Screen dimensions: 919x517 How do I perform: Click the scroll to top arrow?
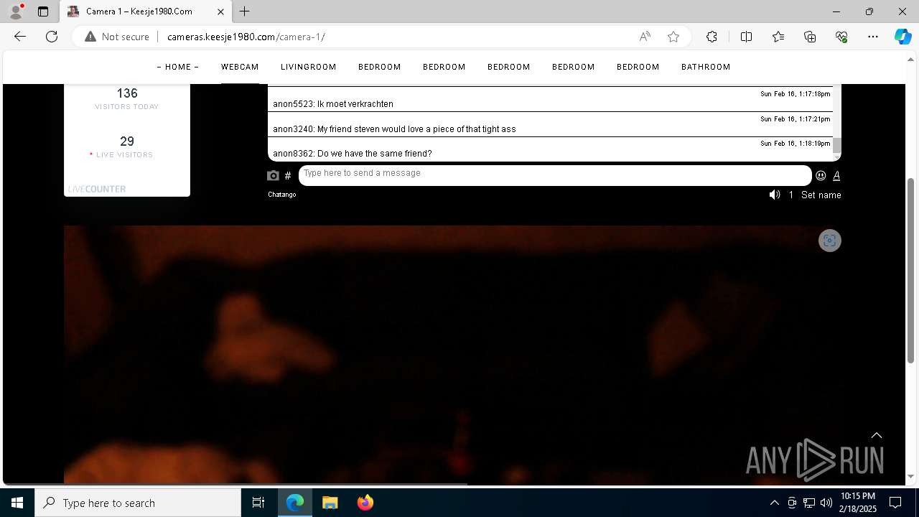click(877, 435)
